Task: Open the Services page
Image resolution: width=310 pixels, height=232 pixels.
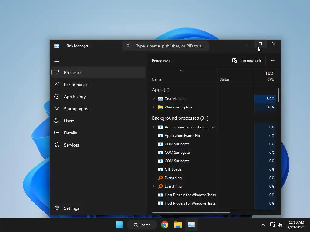Action: [98, 145]
